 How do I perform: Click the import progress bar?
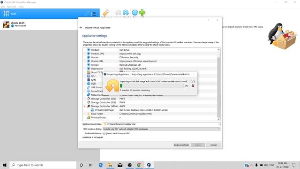tap(152, 86)
